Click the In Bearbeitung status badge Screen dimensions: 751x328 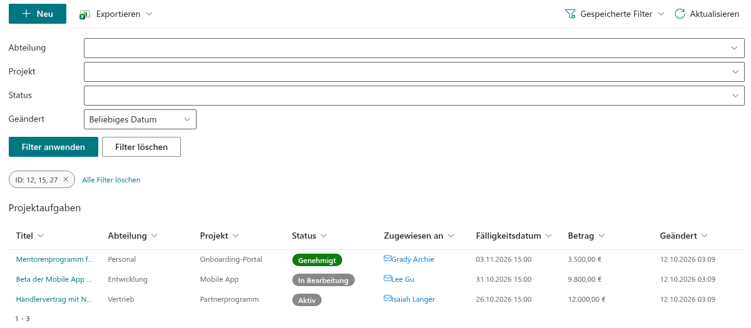[324, 280]
